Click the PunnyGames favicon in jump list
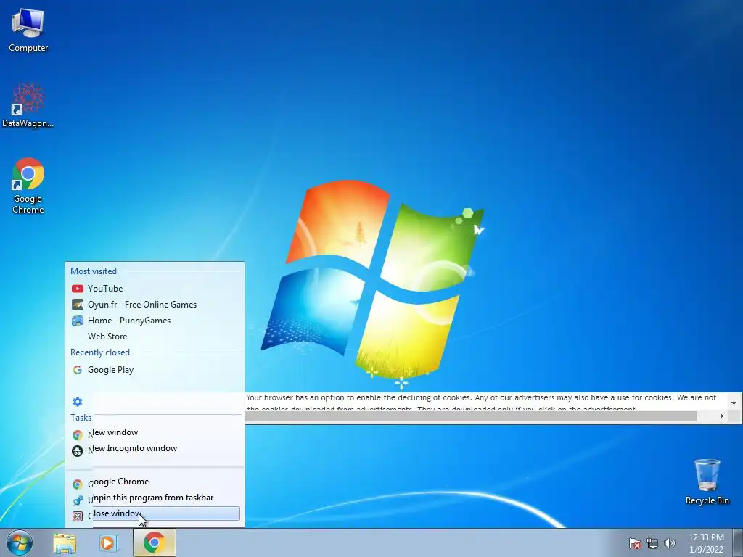The width and height of the screenshot is (743, 557). [77, 321]
